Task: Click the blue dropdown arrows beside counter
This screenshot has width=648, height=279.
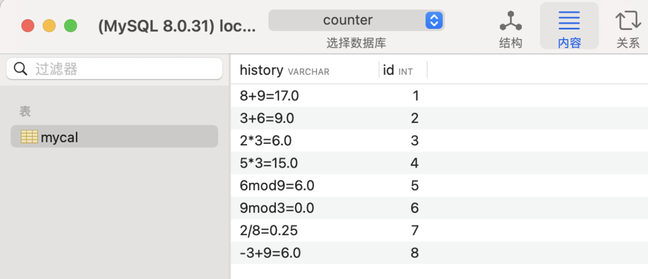Action: pos(434,20)
